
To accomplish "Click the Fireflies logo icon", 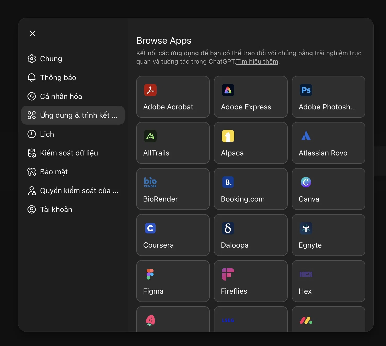I will click(x=228, y=274).
